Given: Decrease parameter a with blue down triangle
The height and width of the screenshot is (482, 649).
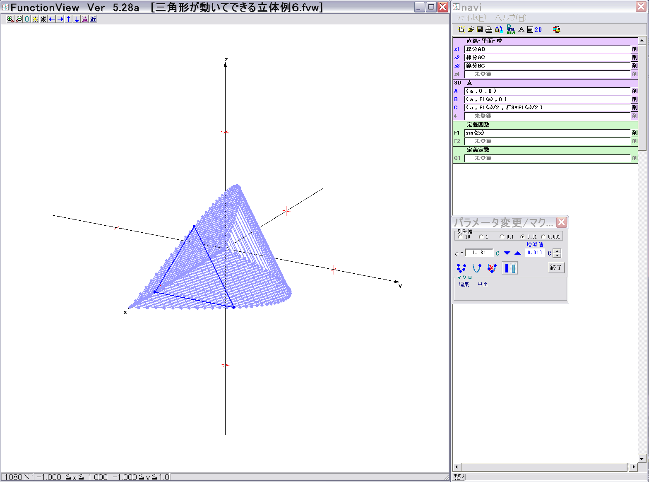Looking at the screenshot, I should coord(507,253).
